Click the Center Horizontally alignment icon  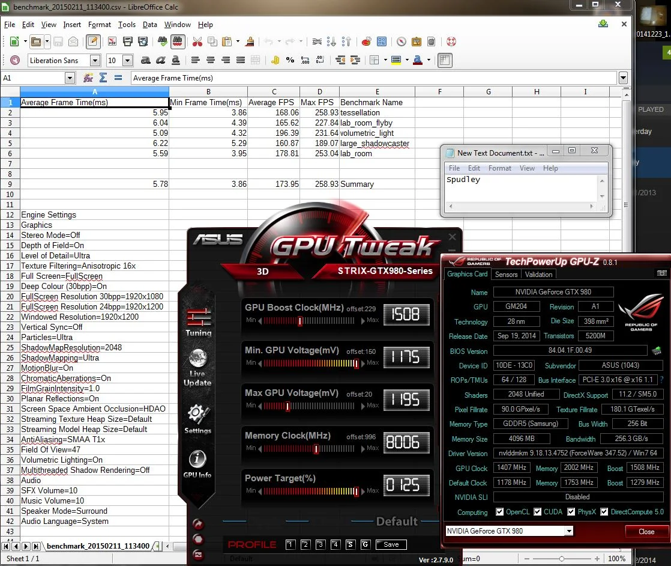211,61
